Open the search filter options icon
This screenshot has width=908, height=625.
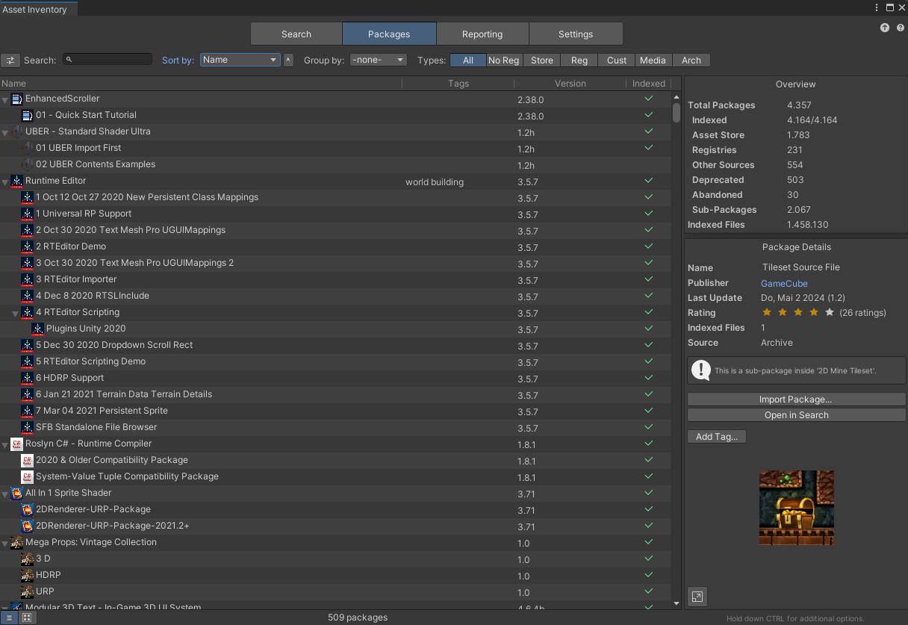11,60
